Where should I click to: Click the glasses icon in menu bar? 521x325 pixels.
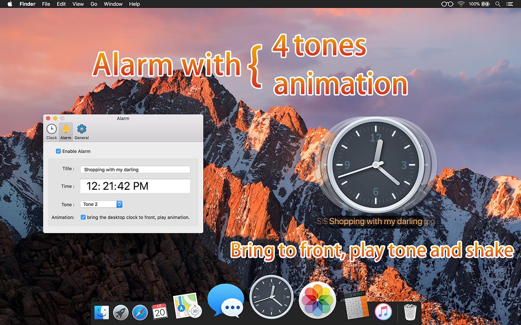[447, 4]
